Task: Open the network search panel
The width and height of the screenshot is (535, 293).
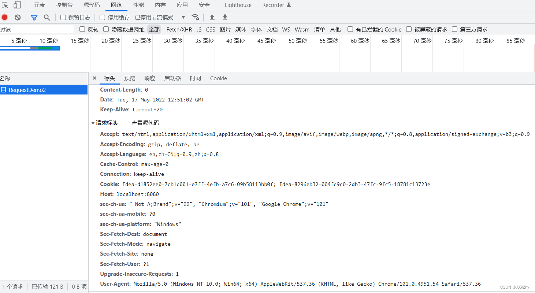Action: (46, 17)
